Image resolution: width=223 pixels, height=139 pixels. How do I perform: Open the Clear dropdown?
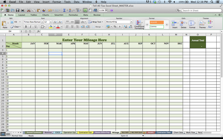tap(20, 27)
